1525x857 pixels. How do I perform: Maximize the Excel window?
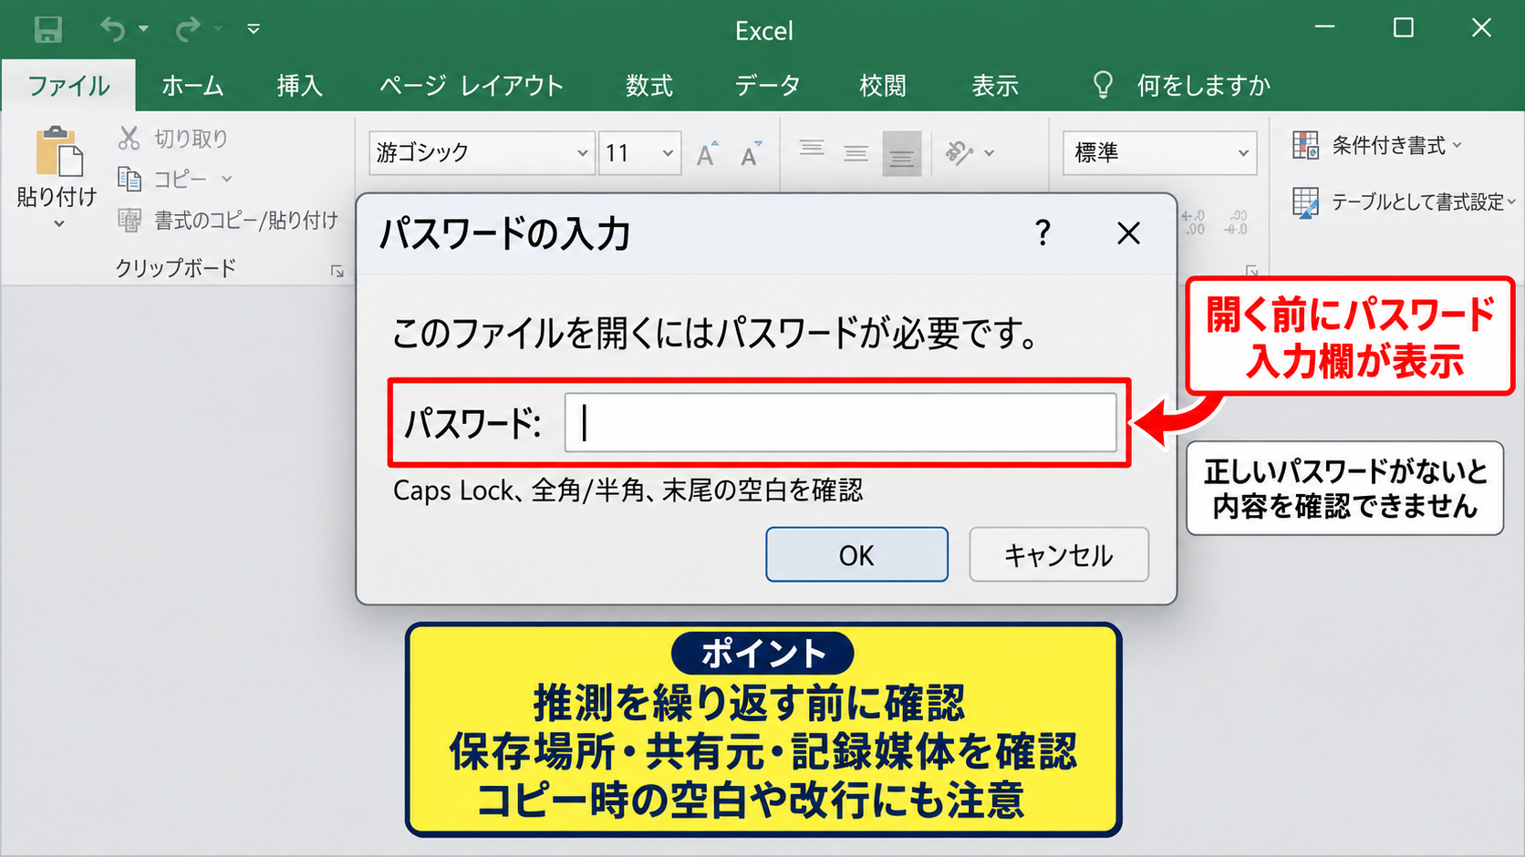[x=1404, y=28]
